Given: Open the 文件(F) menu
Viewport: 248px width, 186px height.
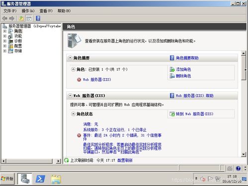Looking at the screenshot, I should click(10, 11).
